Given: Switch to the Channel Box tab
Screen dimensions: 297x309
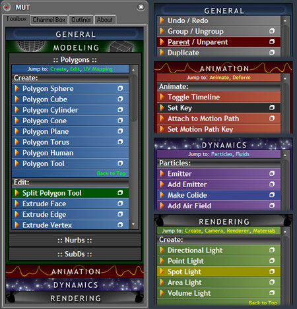Looking at the screenshot, I should pos(49,20).
